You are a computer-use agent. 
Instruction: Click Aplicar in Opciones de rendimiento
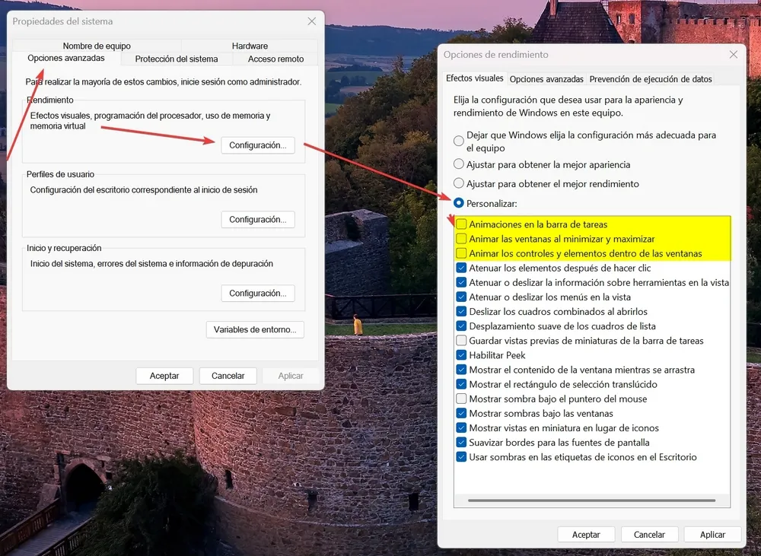(712, 535)
